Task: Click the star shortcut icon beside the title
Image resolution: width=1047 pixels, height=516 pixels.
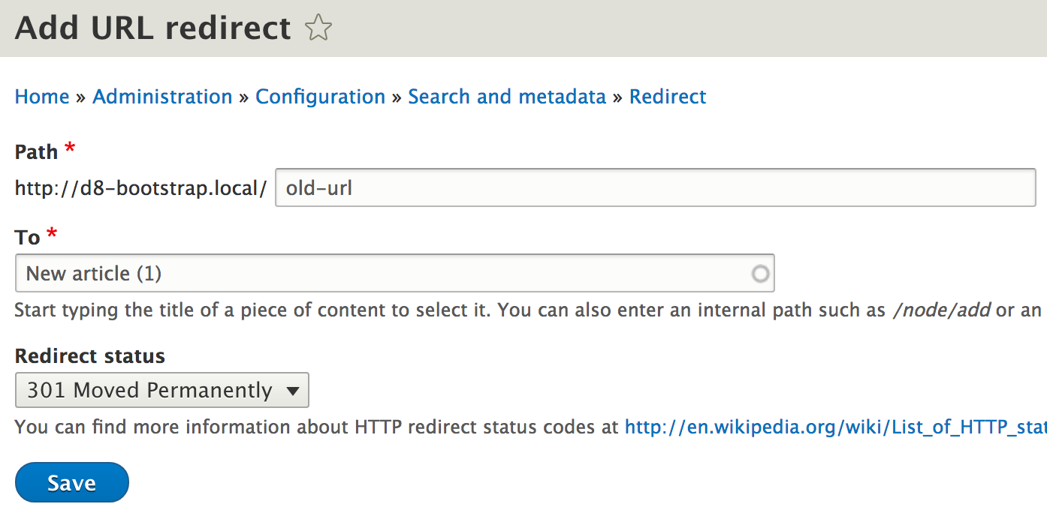Action: (x=318, y=29)
